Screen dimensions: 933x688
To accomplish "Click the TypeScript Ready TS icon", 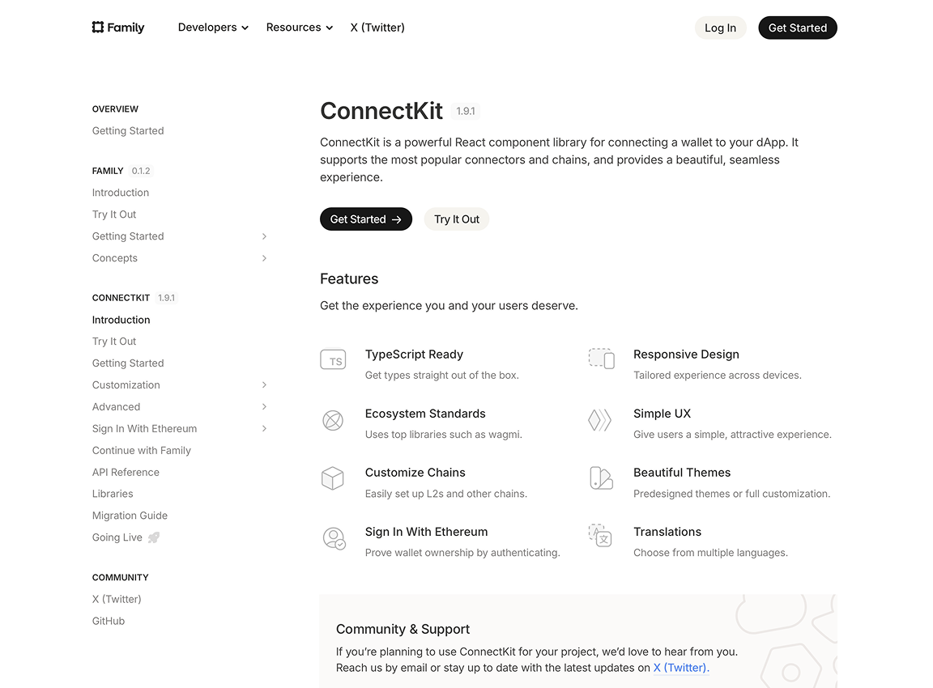I will 333,360.
